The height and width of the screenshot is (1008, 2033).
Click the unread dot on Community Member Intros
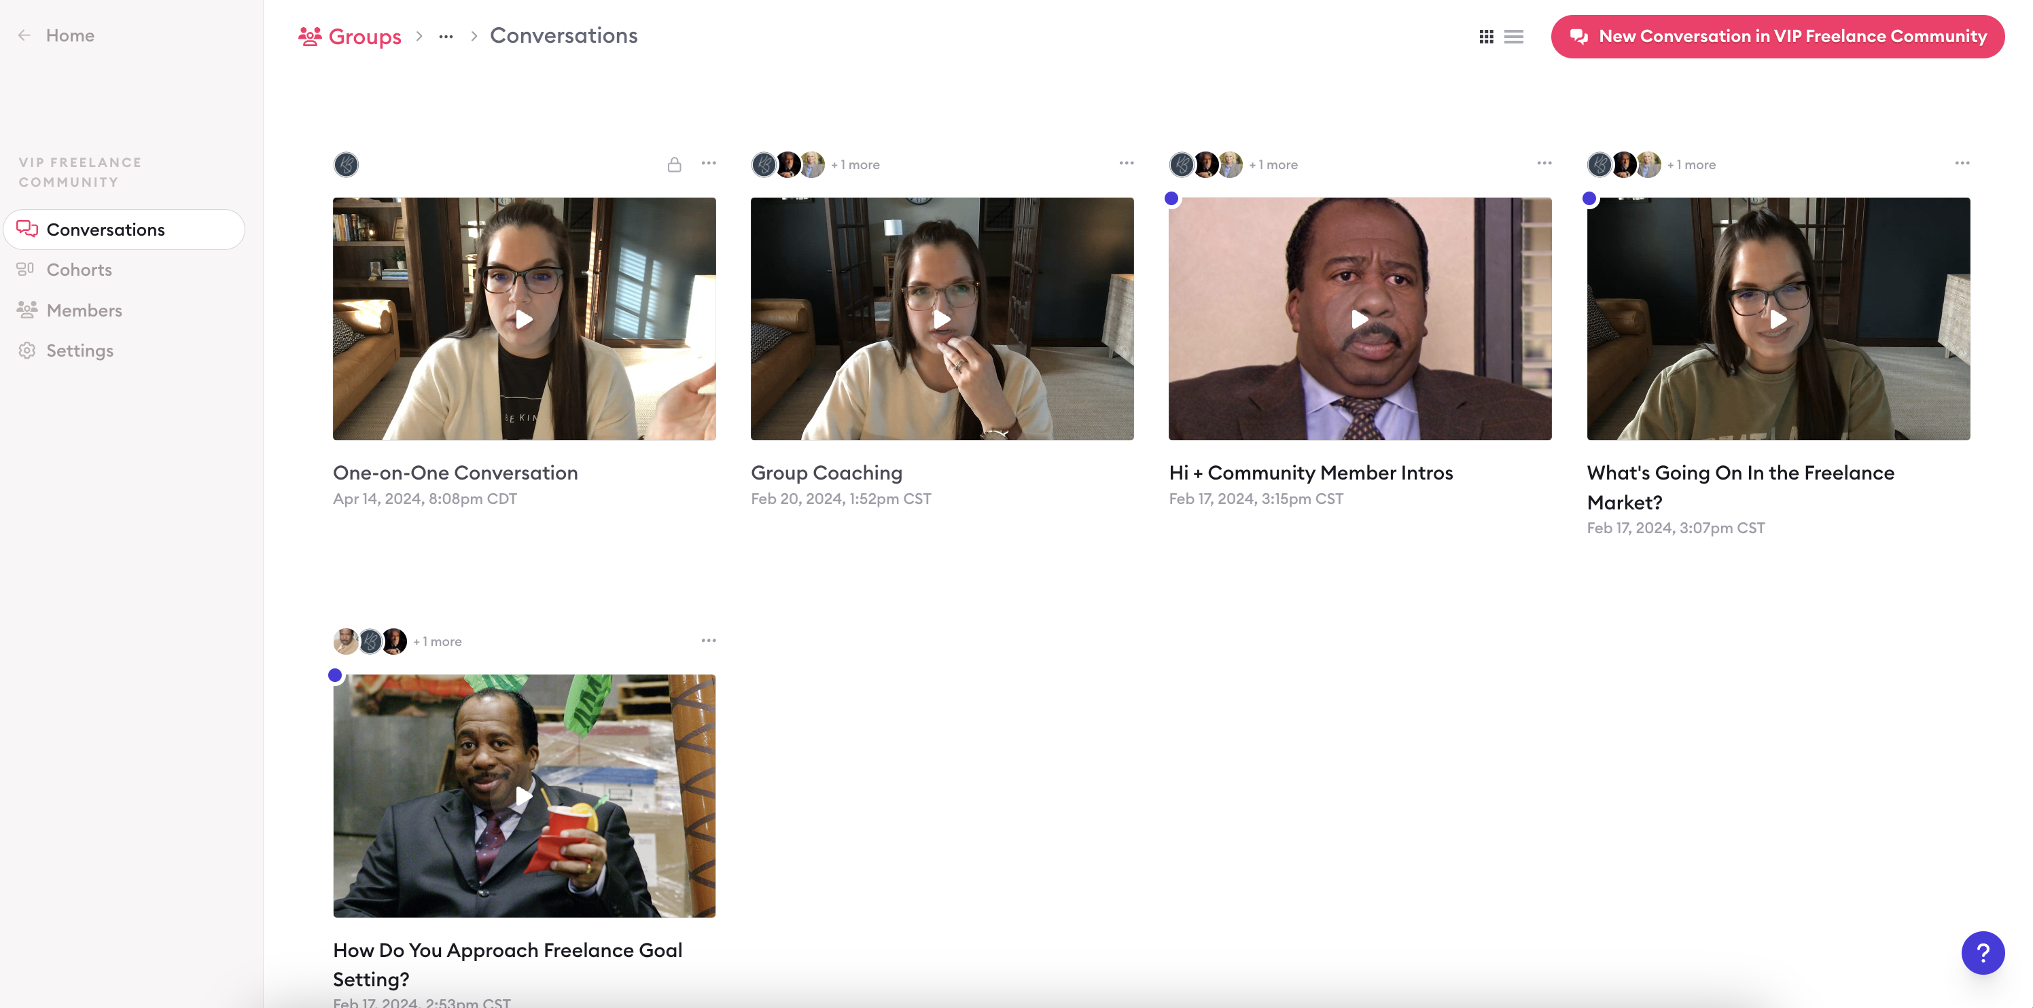1171,199
